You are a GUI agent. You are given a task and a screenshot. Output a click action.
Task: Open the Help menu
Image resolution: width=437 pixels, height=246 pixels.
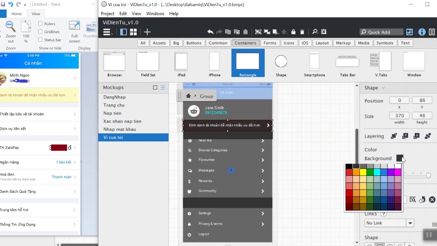pyautogui.click(x=174, y=14)
